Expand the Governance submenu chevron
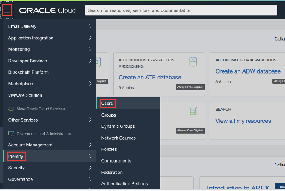Screen dimensions: 285x191 pos(91,179)
